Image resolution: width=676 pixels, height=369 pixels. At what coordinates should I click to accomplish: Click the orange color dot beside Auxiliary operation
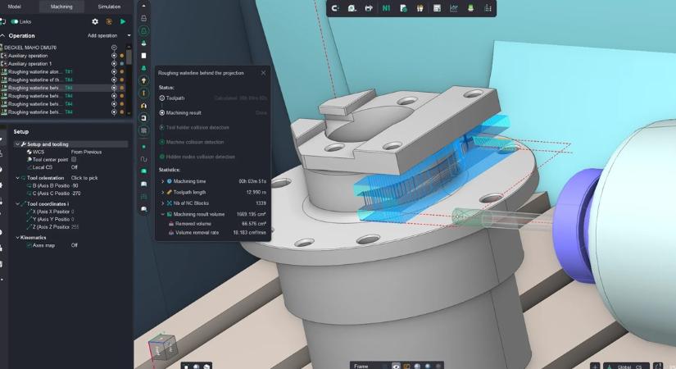click(x=122, y=56)
